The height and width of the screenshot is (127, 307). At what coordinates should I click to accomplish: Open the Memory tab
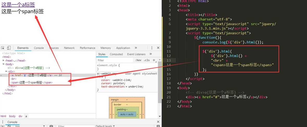(106, 48)
